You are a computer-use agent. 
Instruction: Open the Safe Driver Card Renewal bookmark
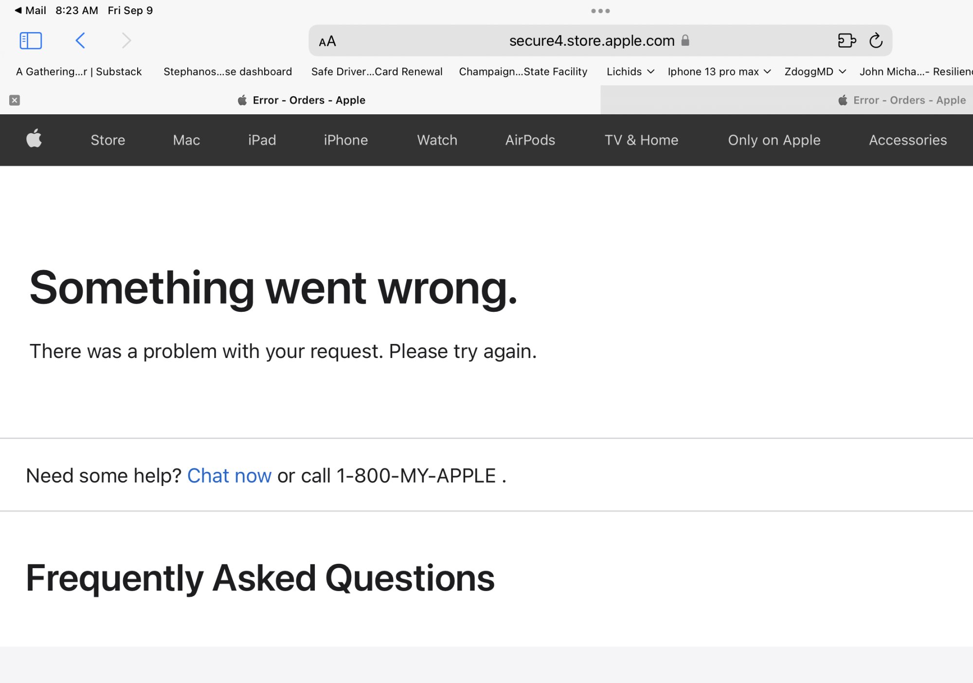[x=377, y=72]
